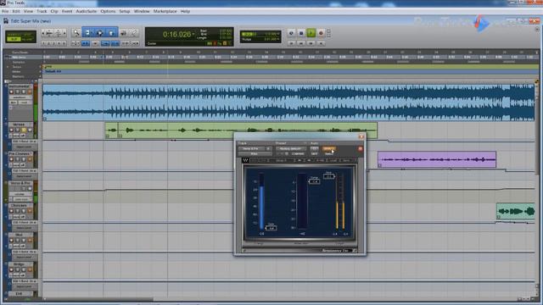Select the Scrubber tool
Viewport: 543px width, 305px height.
point(123,33)
